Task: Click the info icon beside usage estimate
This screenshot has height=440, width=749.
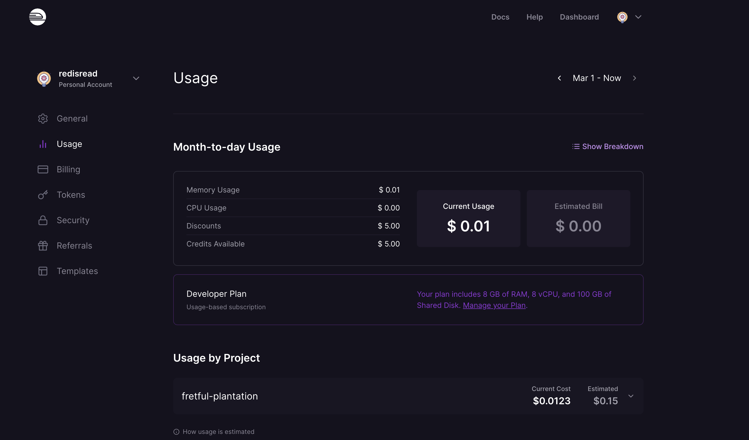Action: (x=176, y=432)
